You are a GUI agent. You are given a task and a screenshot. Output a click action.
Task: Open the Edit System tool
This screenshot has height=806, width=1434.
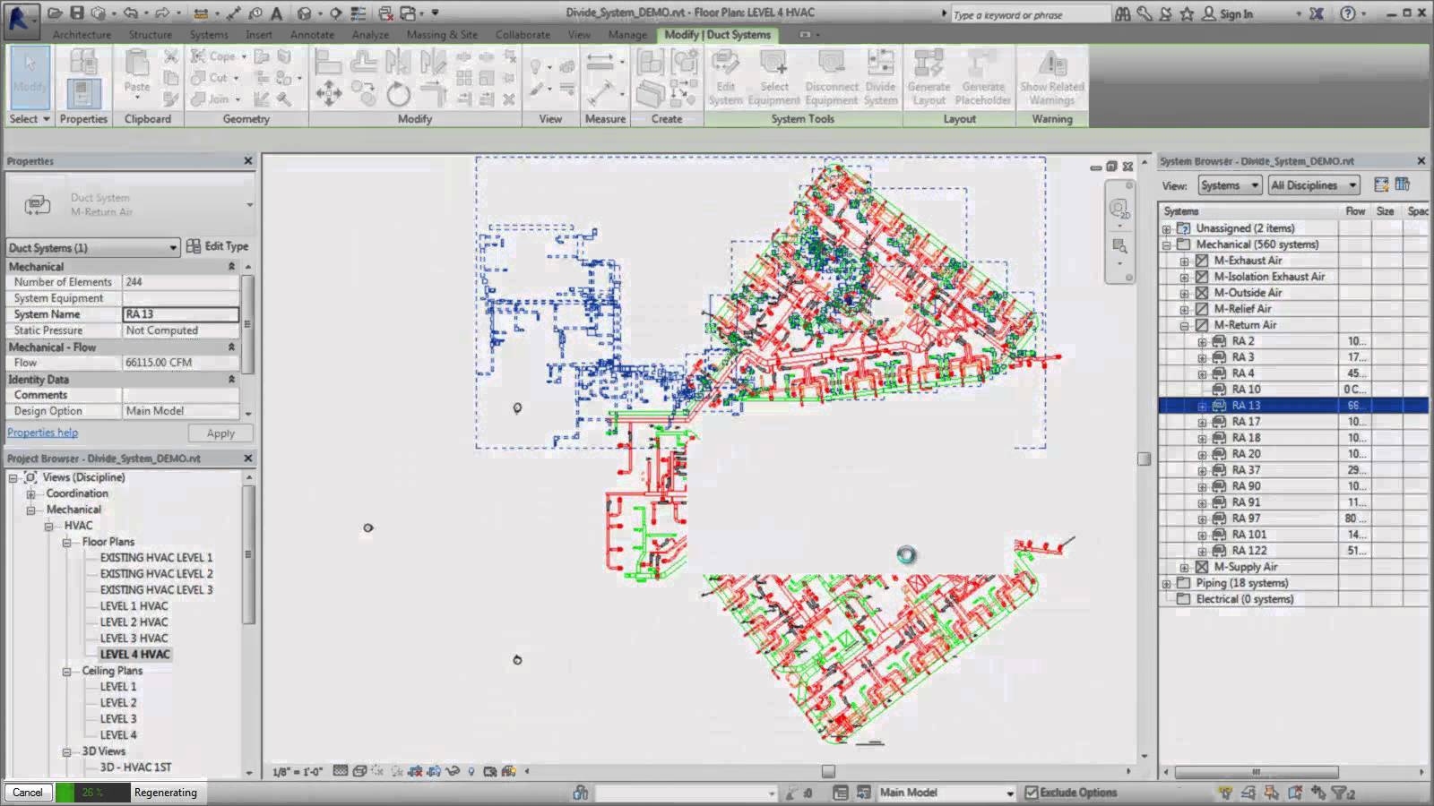click(x=724, y=76)
